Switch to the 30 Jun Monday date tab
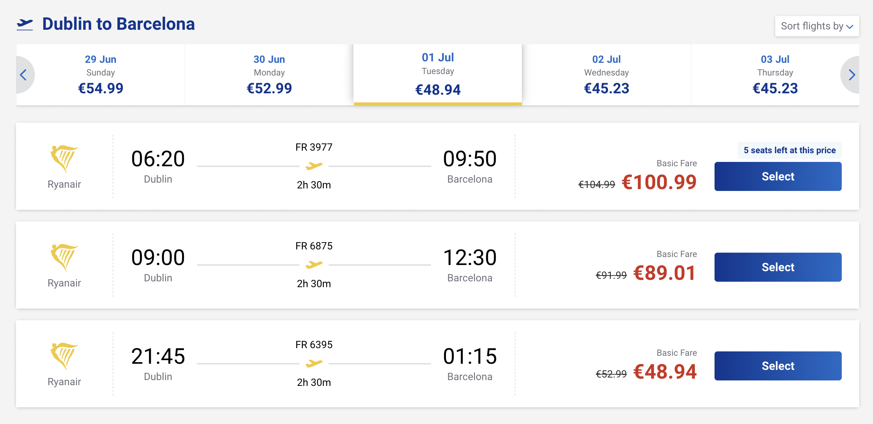This screenshot has height=424, width=873. [x=269, y=75]
